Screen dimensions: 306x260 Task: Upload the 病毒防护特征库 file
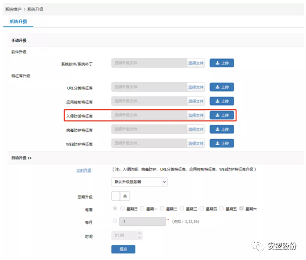click(221, 129)
